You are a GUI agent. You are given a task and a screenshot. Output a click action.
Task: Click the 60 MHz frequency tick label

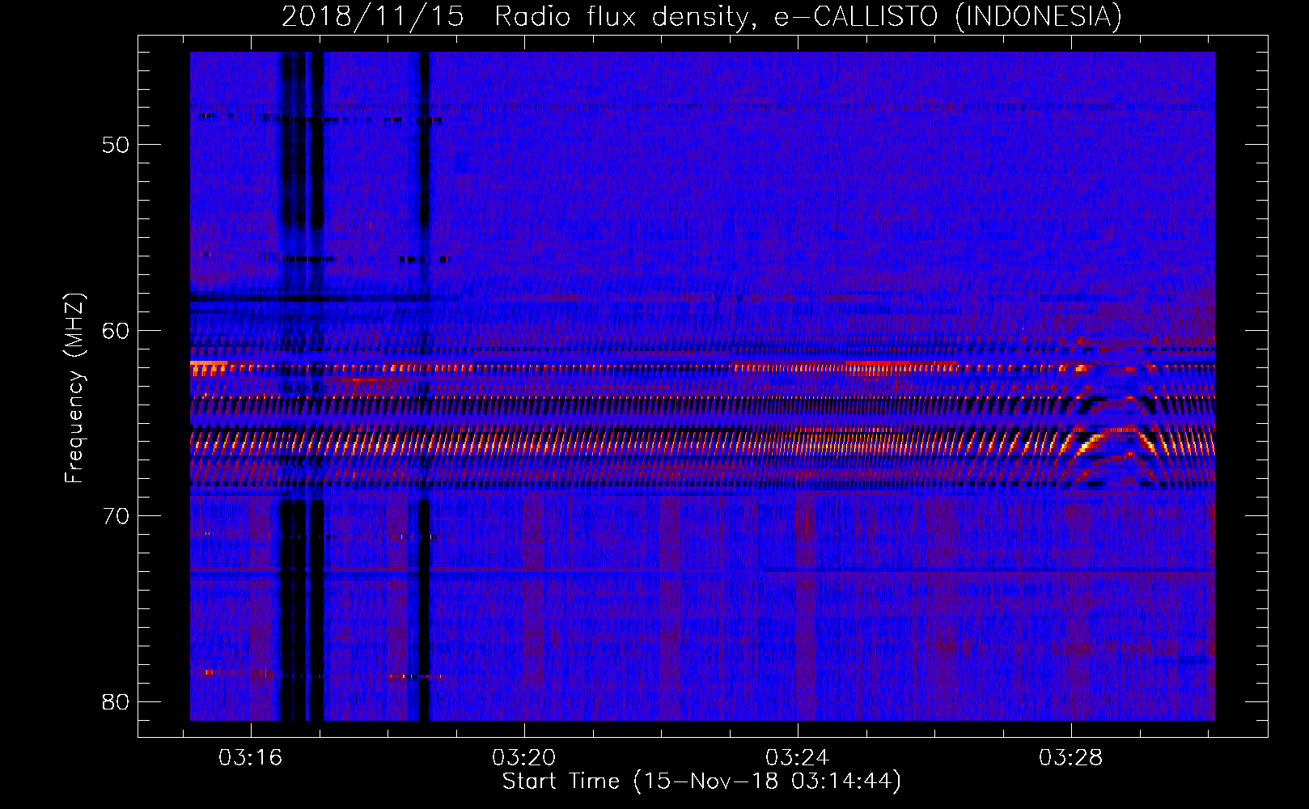point(116,330)
